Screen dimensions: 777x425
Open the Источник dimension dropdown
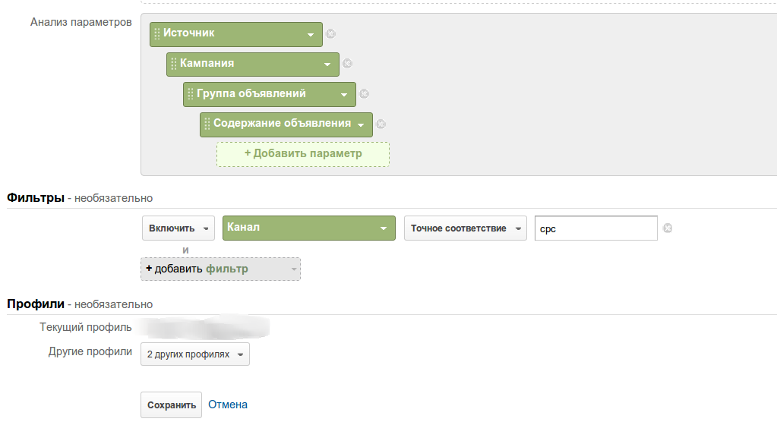pyautogui.click(x=311, y=35)
